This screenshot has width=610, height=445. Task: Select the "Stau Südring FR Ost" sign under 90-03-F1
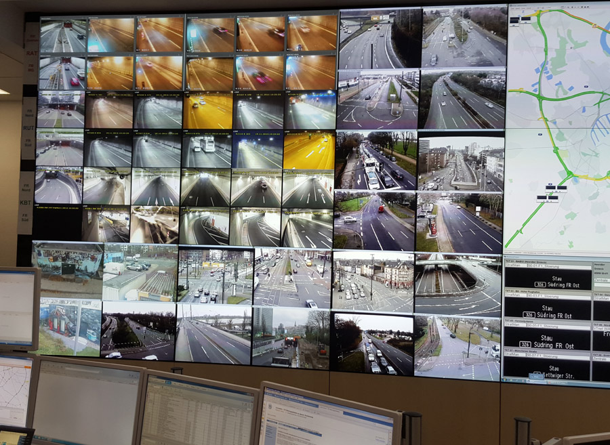(546, 310)
